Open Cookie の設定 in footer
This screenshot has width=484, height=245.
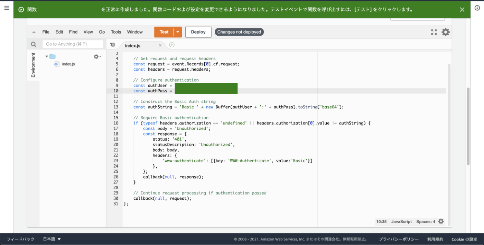[x=464, y=239]
